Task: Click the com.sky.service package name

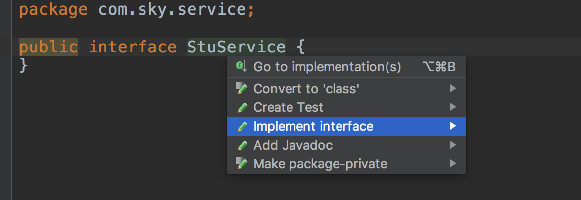Action: [172, 9]
